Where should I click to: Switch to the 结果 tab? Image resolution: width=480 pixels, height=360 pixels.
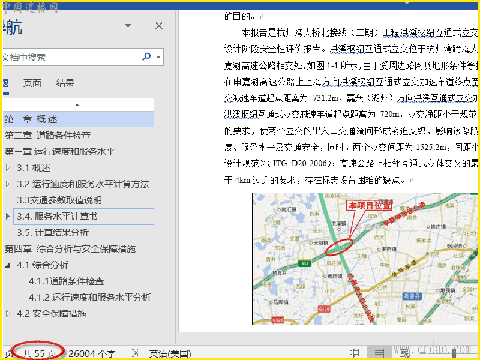pyautogui.click(x=65, y=83)
